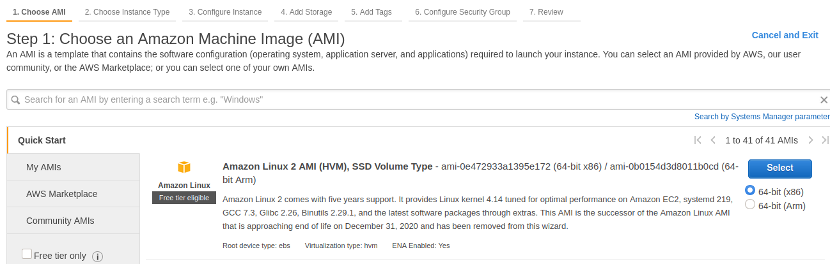Viewport: 830px width, 264px height.
Task: Go to 6. Configure Security Group step
Action: pos(462,12)
